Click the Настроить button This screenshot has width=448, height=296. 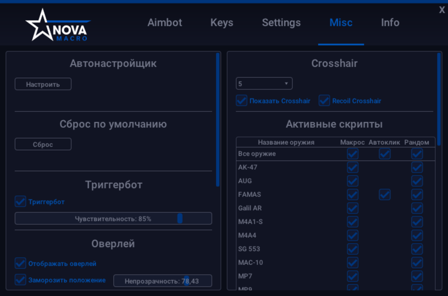click(x=43, y=84)
